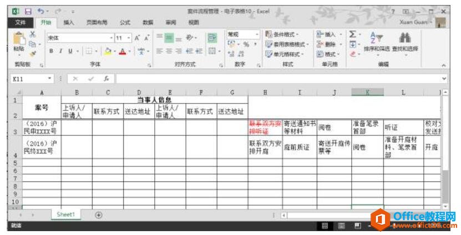Open the File tab
The height and width of the screenshot is (235, 461).
point(20,23)
